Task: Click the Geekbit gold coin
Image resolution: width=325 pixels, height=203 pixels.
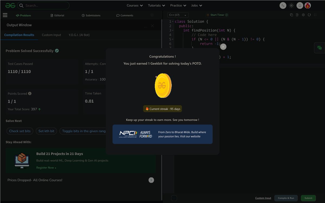Action: coord(163,86)
